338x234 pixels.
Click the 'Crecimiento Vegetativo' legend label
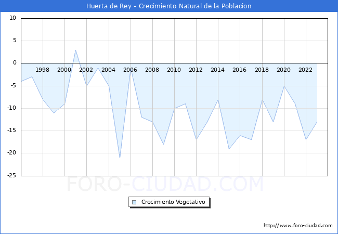(173, 202)
